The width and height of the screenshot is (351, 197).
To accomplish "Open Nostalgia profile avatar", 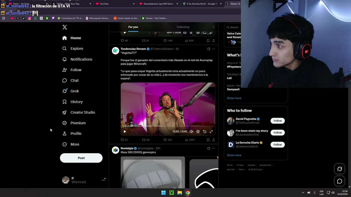I will (115, 150).
